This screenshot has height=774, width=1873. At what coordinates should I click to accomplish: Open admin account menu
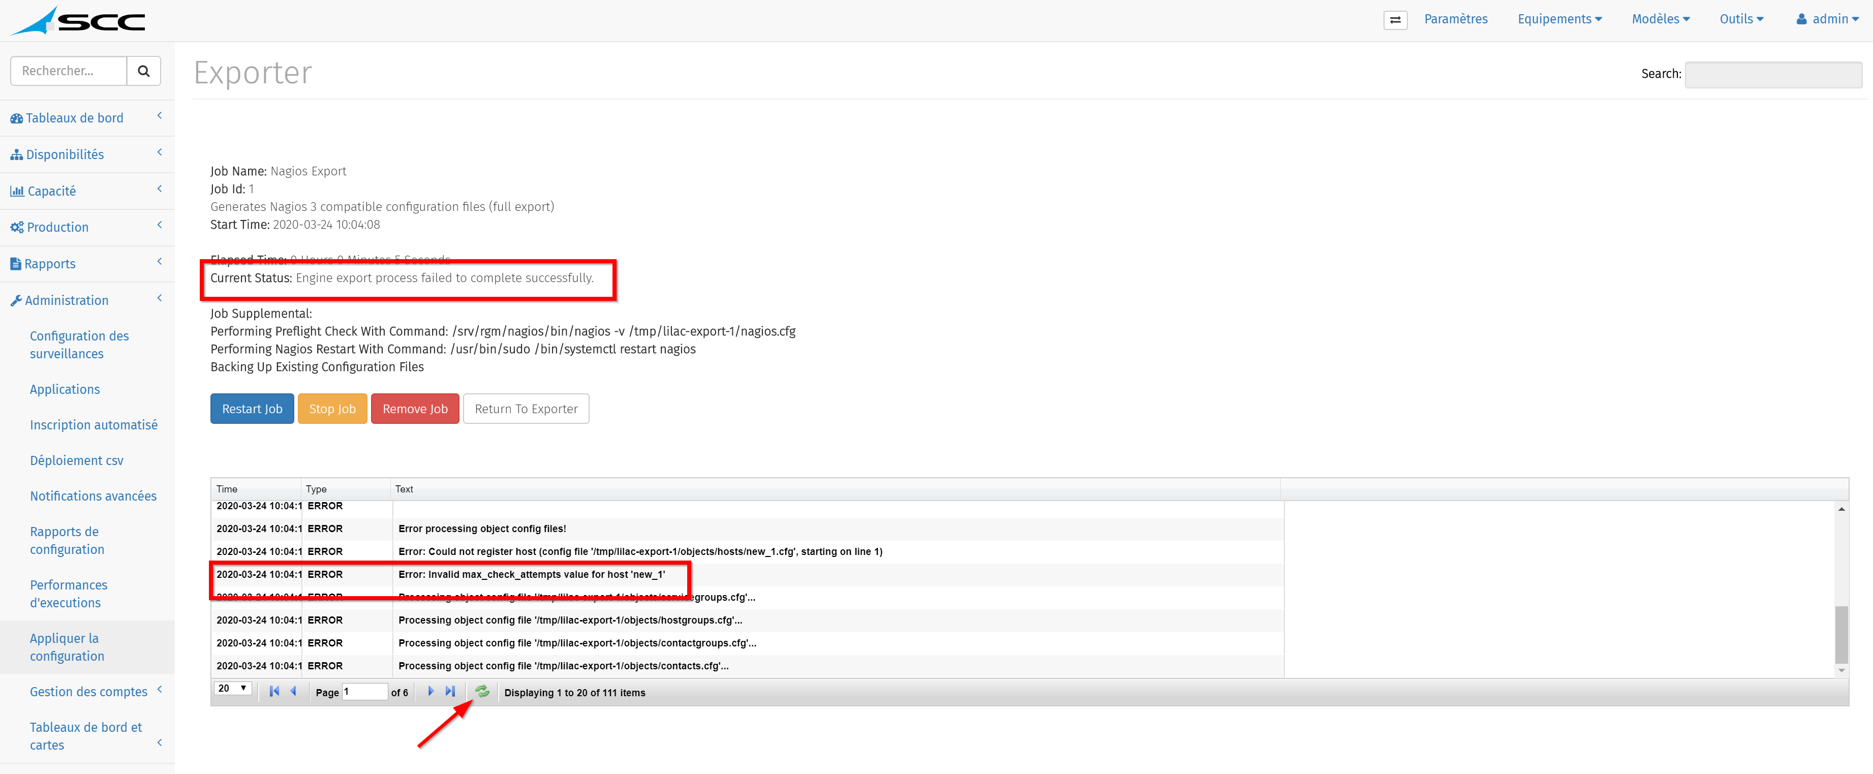click(x=1827, y=19)
